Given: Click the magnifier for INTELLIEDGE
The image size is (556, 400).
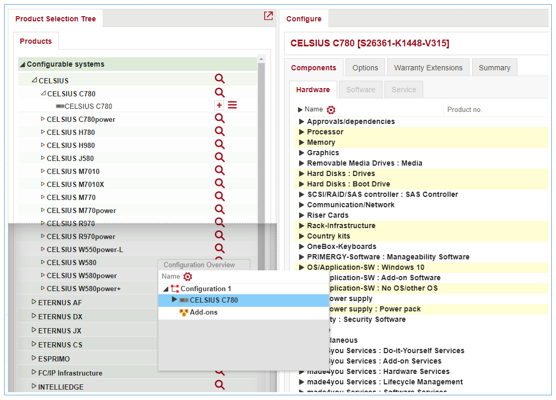Looking at the screenshot, I should pos(220,385).
